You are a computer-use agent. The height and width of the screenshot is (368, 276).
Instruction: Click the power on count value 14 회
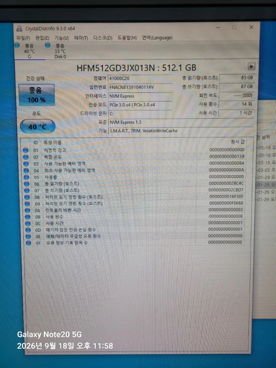tap(236, 104)
